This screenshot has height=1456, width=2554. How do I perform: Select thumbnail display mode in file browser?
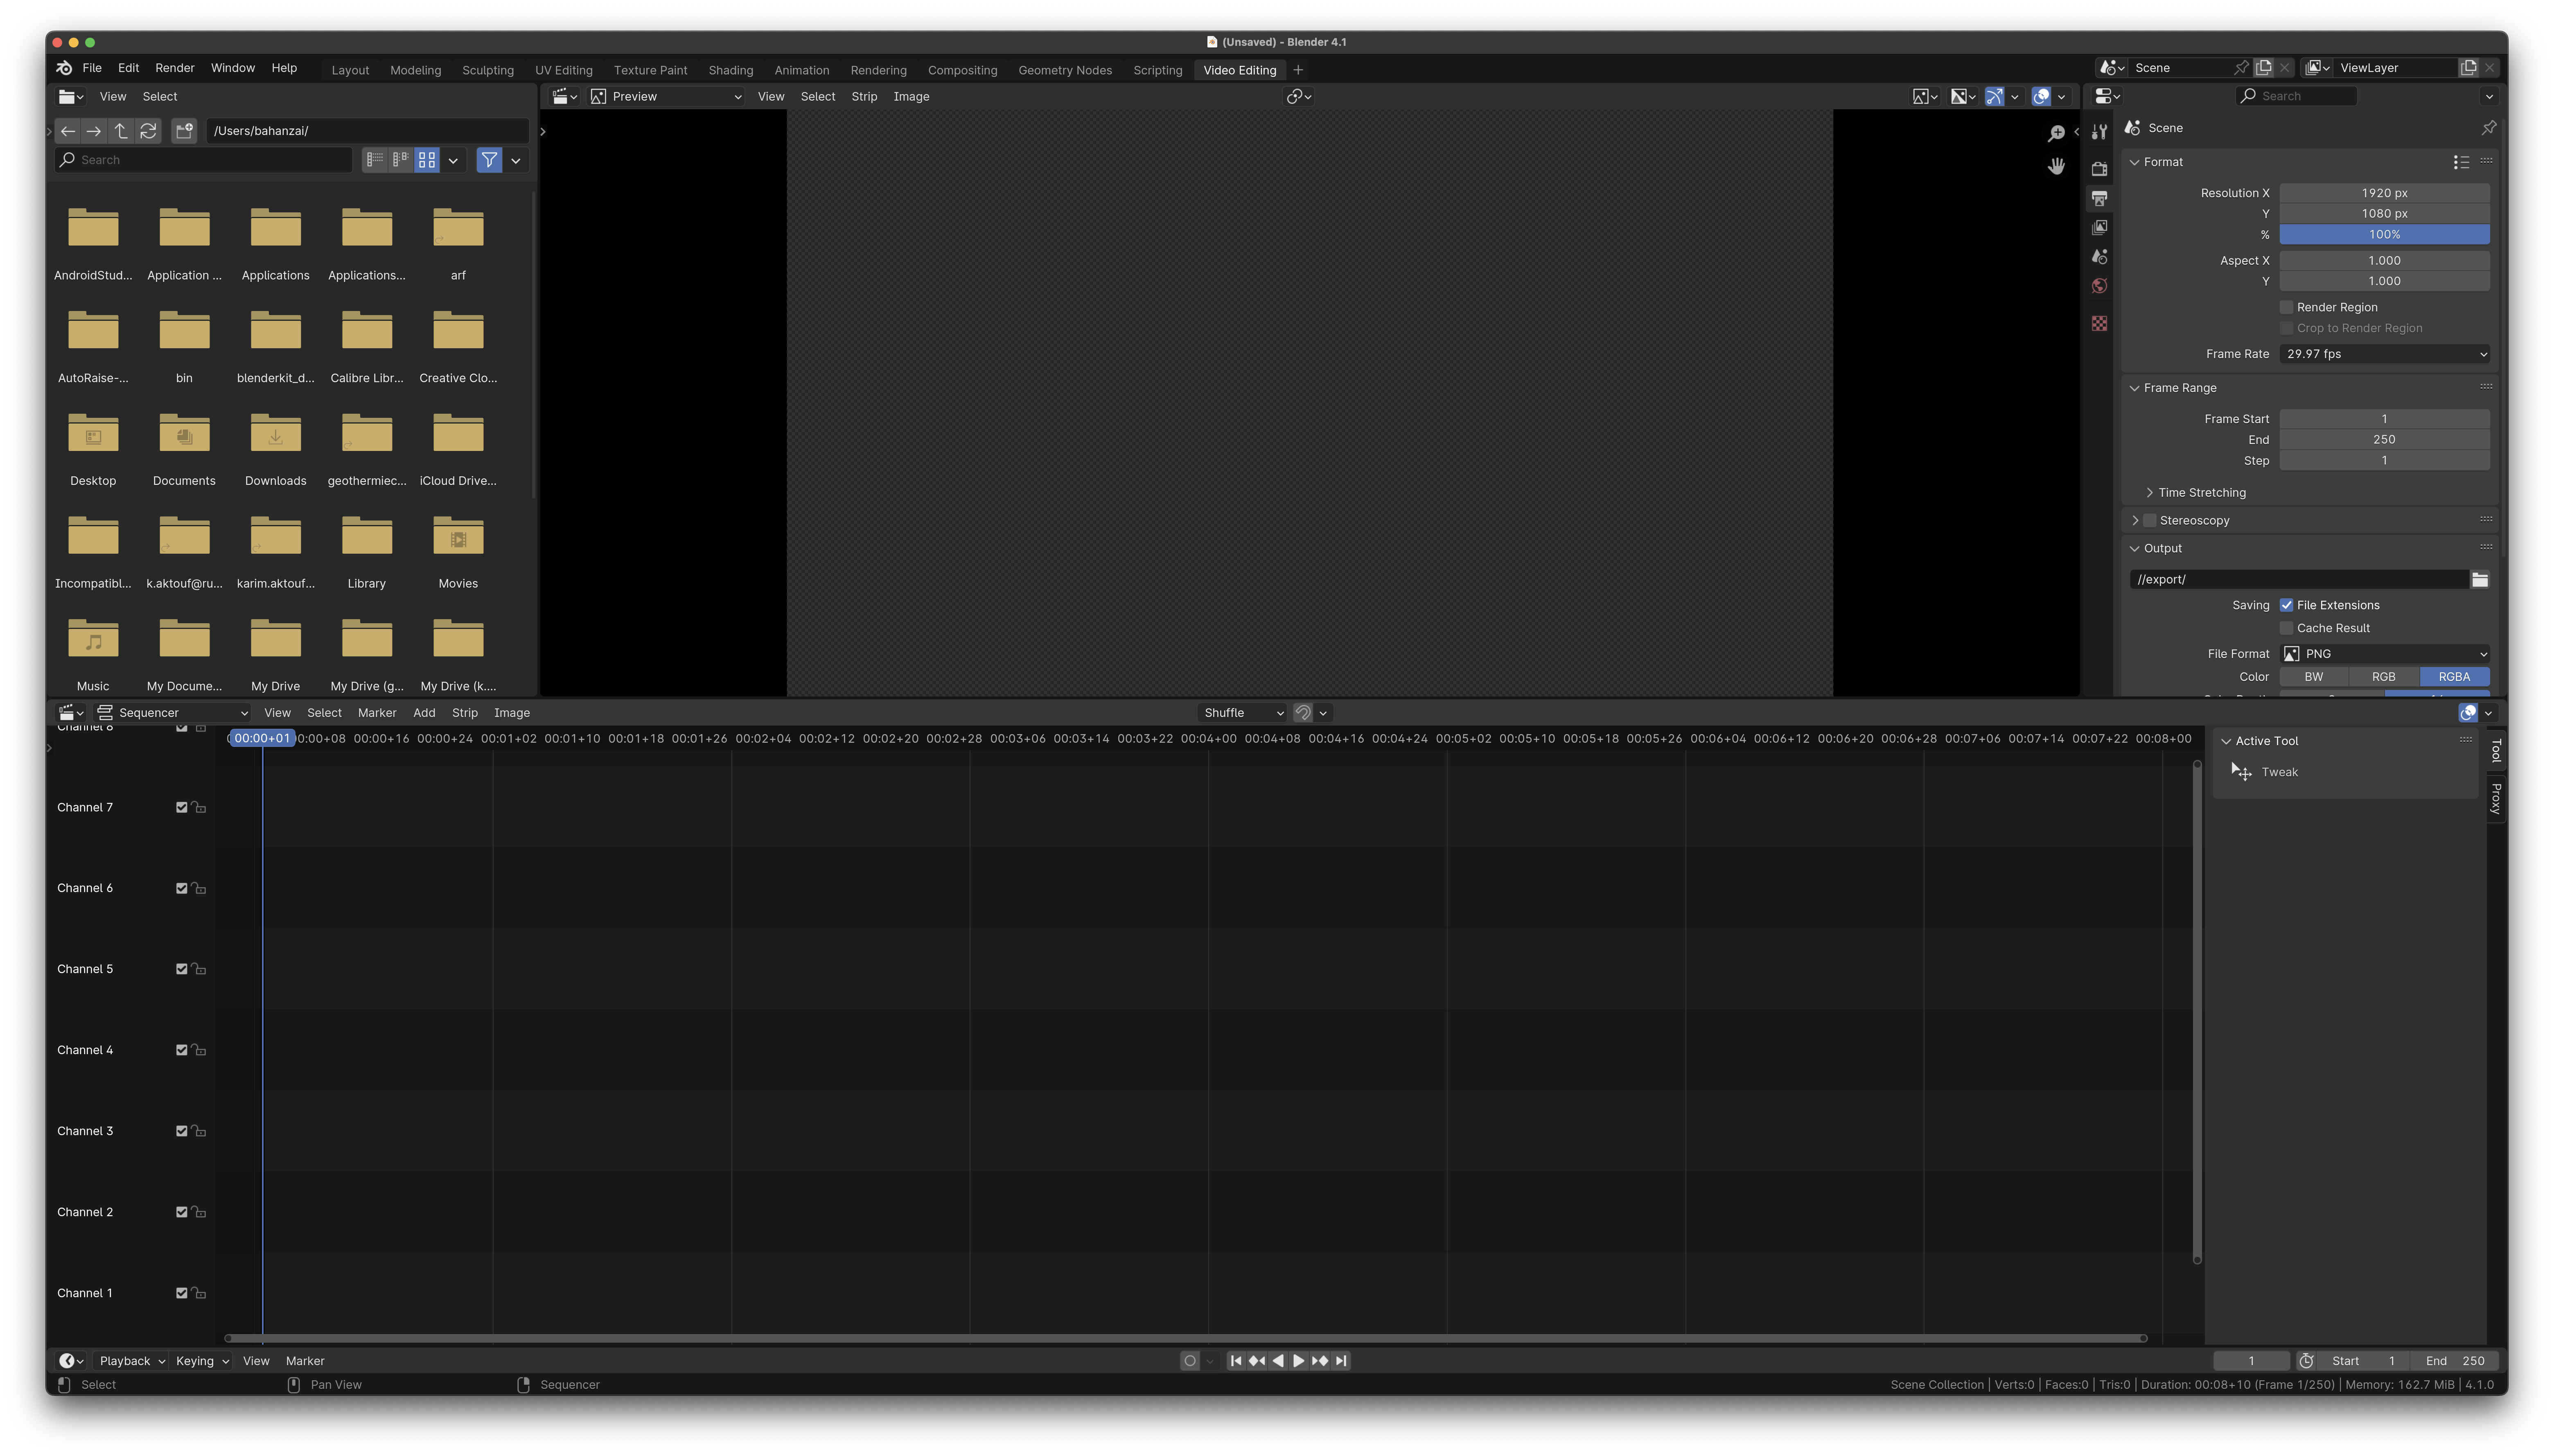(427, 160)
